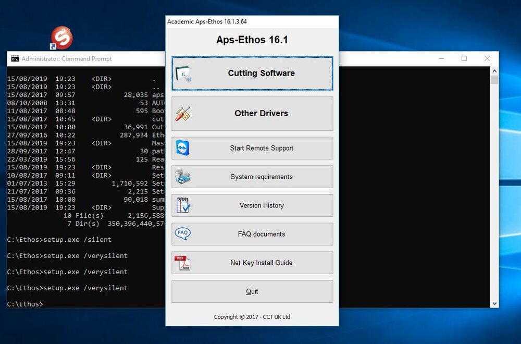Screen dimensions: 521x344
Task: Click the Command Prompt title bar icon
Action: pyautogui.click(x=15, y=59)
